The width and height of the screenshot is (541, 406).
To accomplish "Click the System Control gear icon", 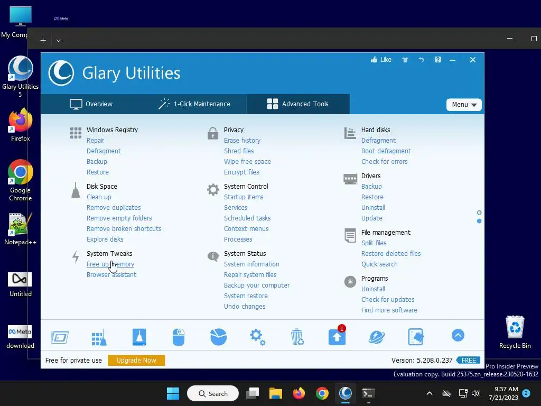I will 213,190.
